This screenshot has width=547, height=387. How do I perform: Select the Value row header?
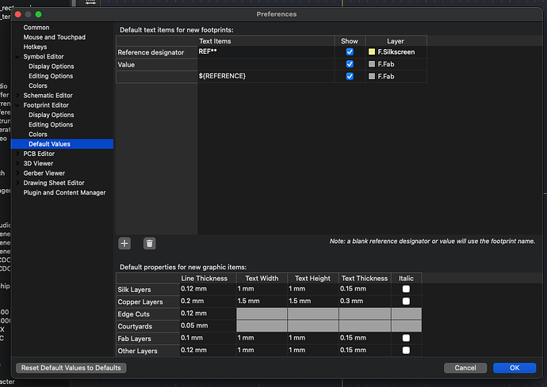click(x=157, y=64)
